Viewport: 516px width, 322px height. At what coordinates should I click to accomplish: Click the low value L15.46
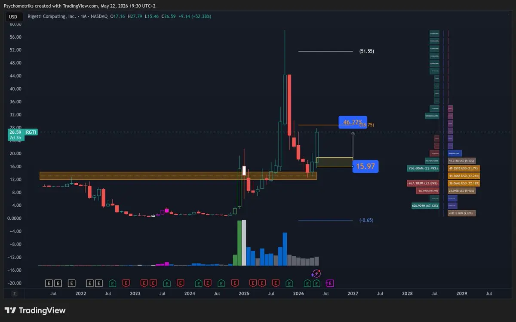coord(152,16)
